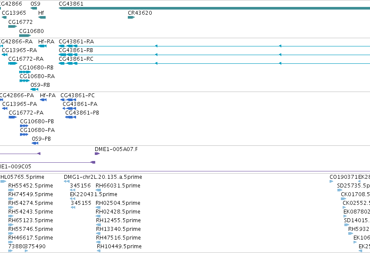Click the CG10680-PA protein feature
This screenshot has height=253, width=370.
pos(24,135)
